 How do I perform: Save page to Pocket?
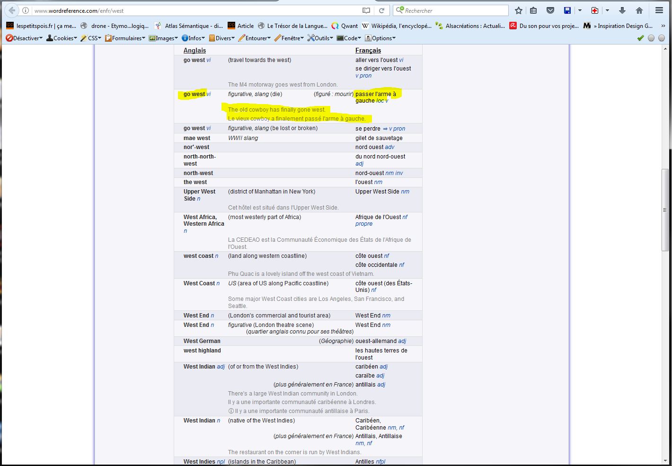(550, 10)
